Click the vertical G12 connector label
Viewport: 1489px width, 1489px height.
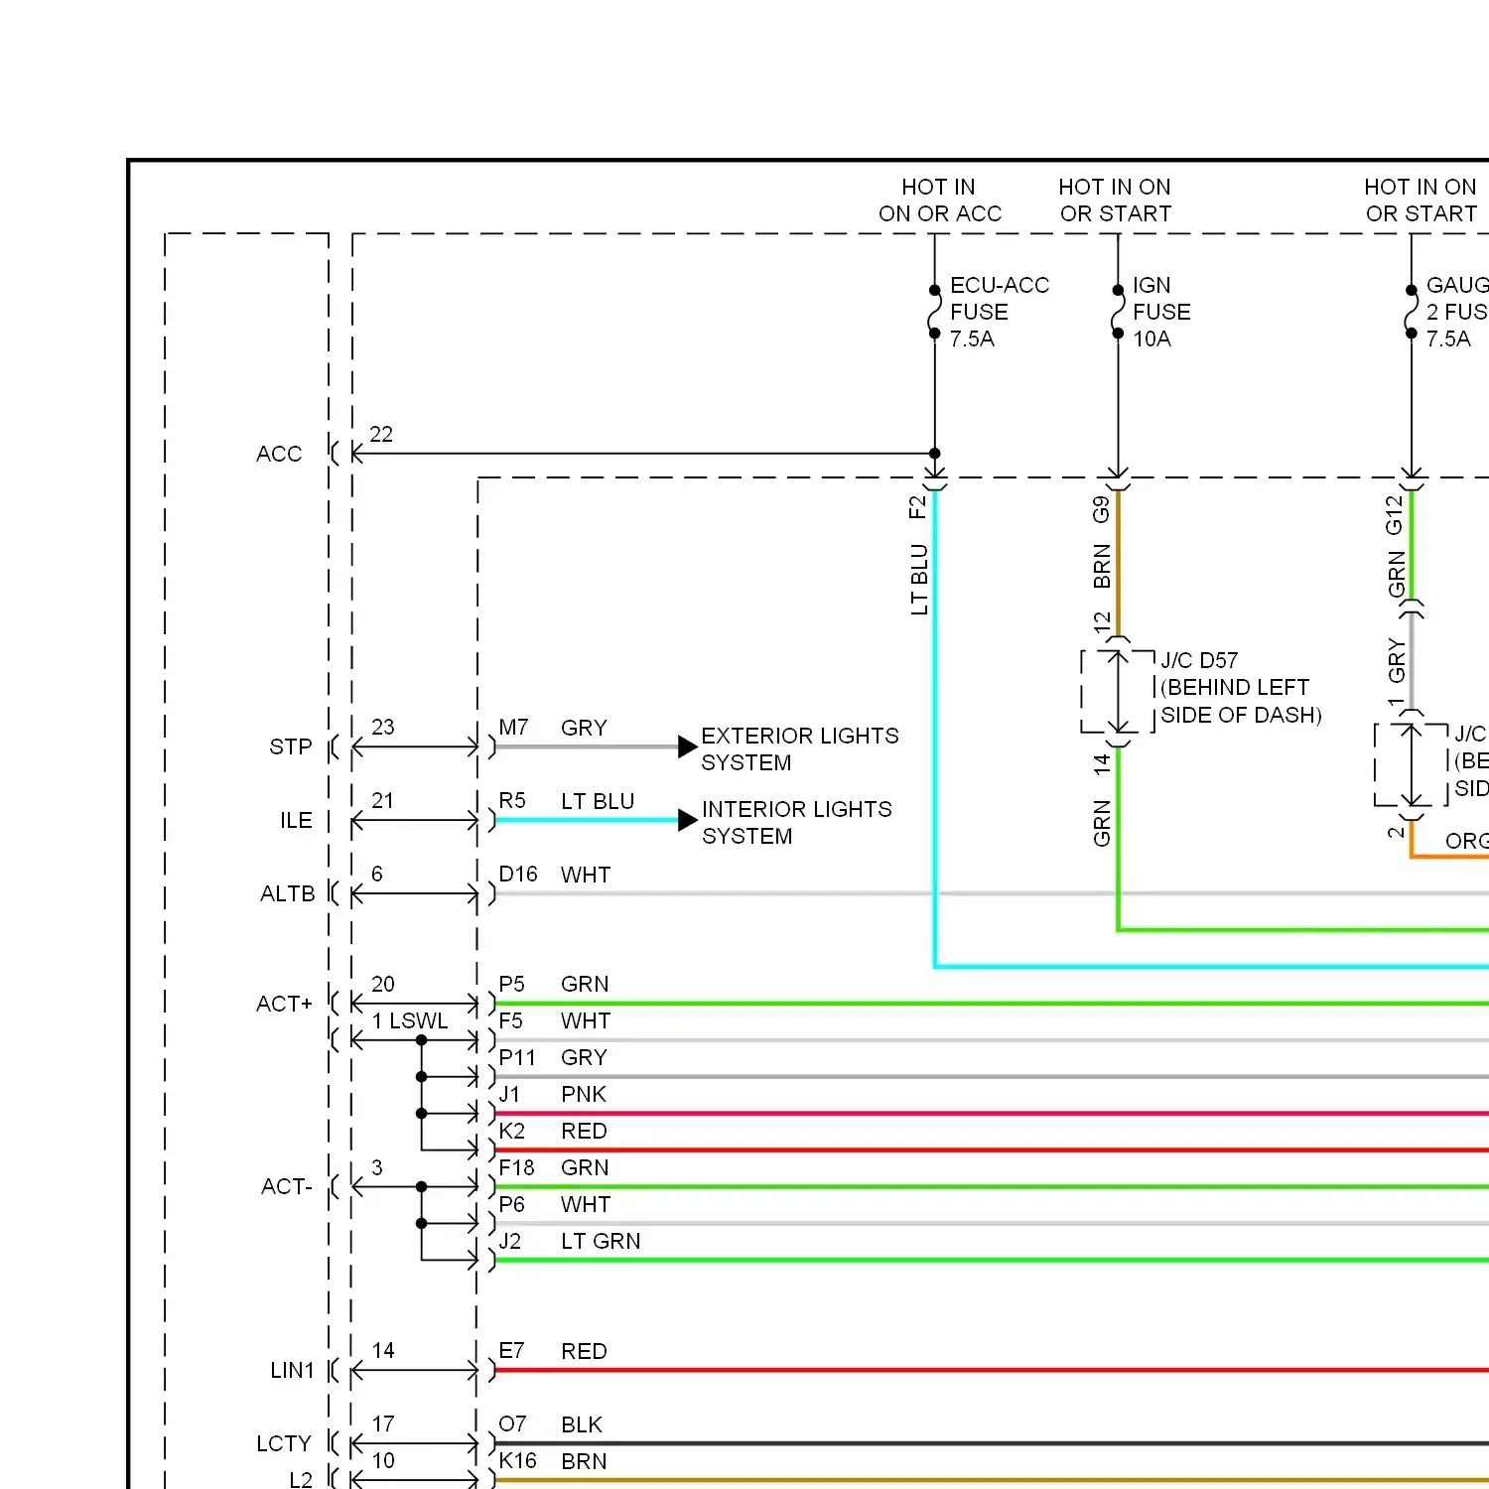(1395, 514)
